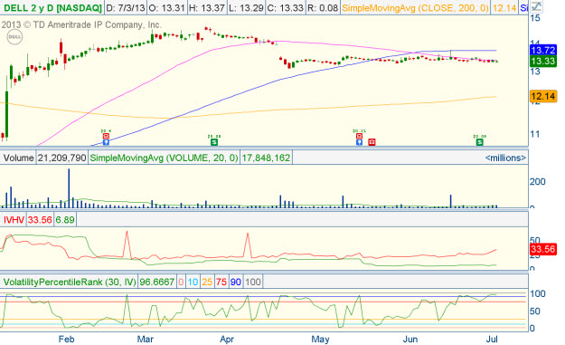Click the IVHV study label

tap(14, 220)
